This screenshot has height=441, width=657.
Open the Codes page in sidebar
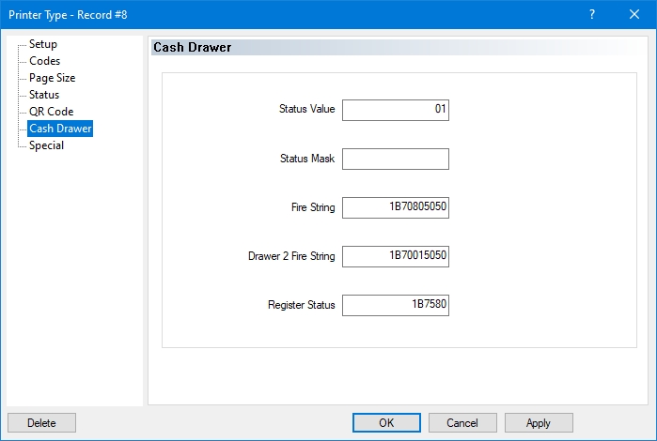click(44, 61)
